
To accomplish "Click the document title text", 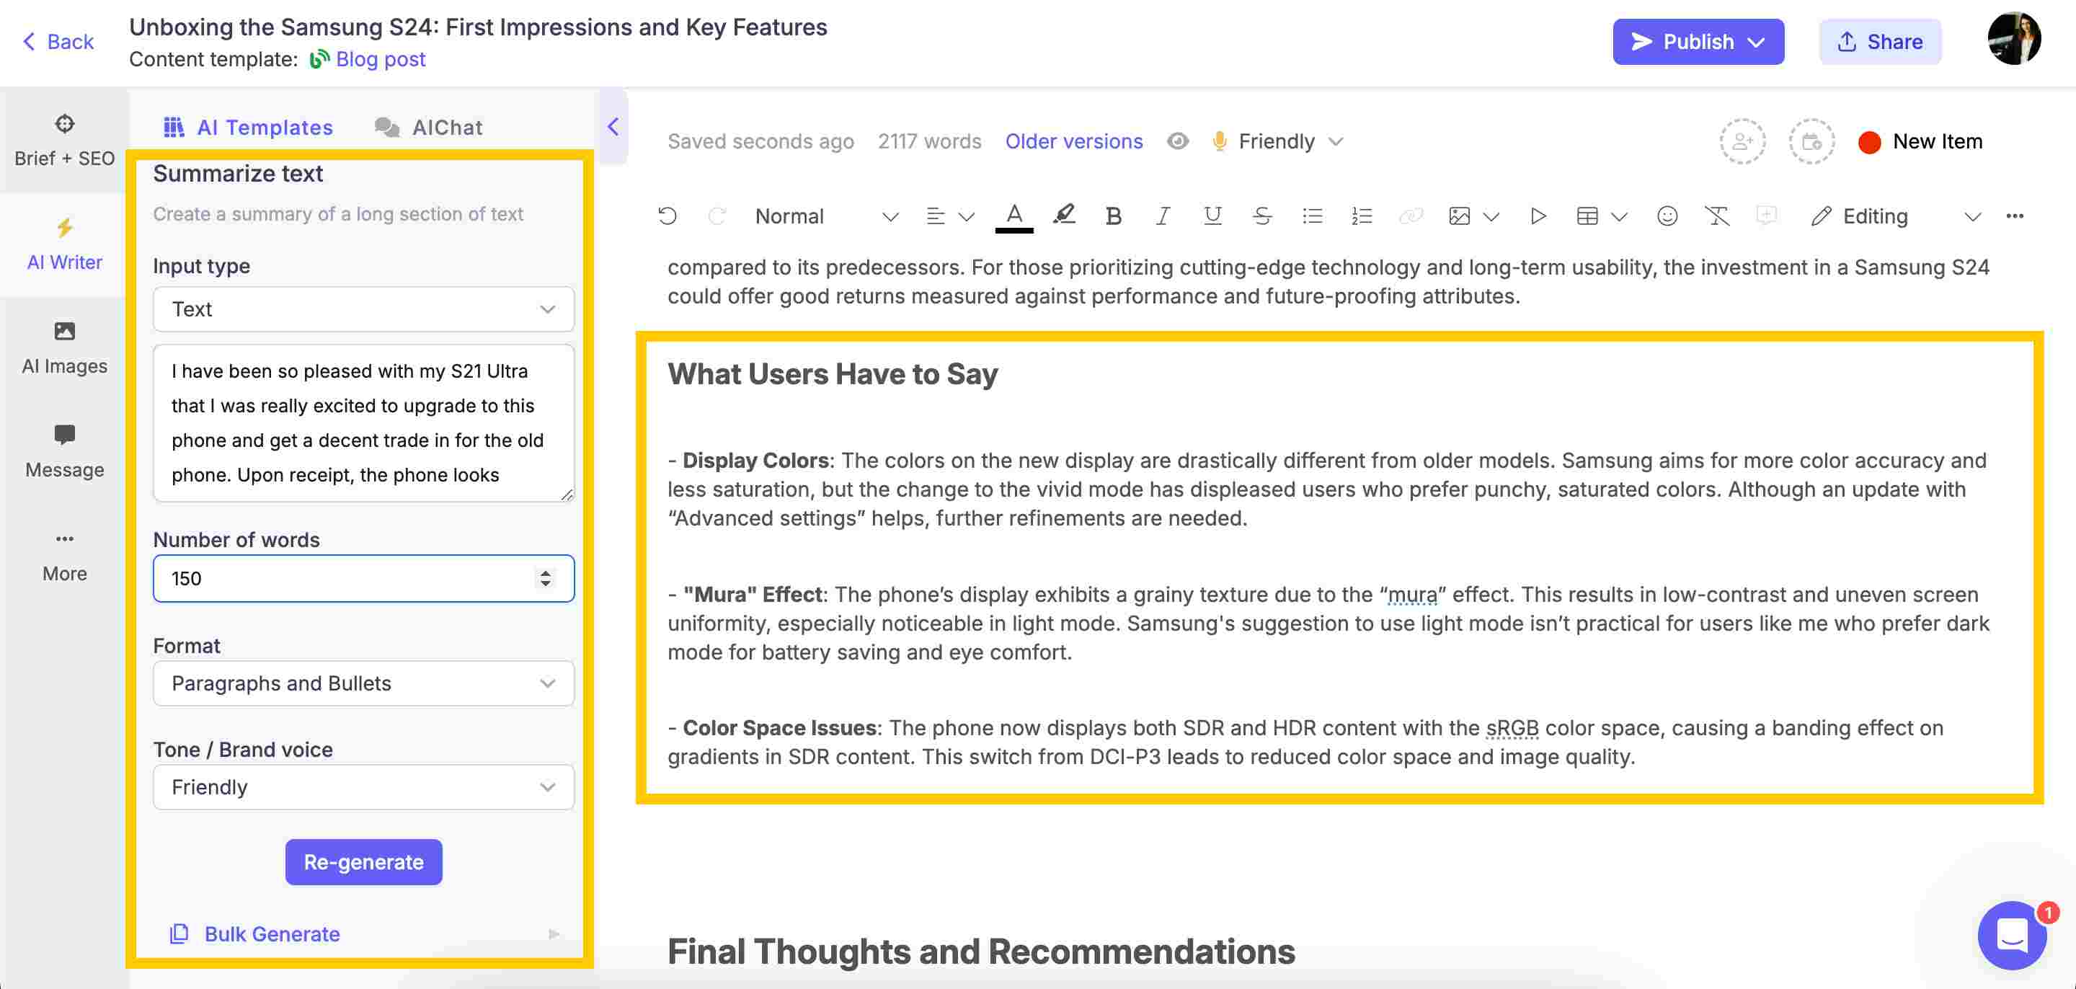I will click(x=478, y=27).
